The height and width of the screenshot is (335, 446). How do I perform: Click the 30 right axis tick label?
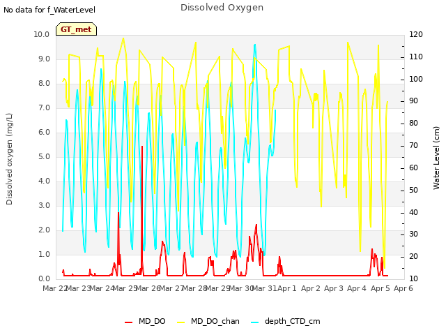pos(413,234)
